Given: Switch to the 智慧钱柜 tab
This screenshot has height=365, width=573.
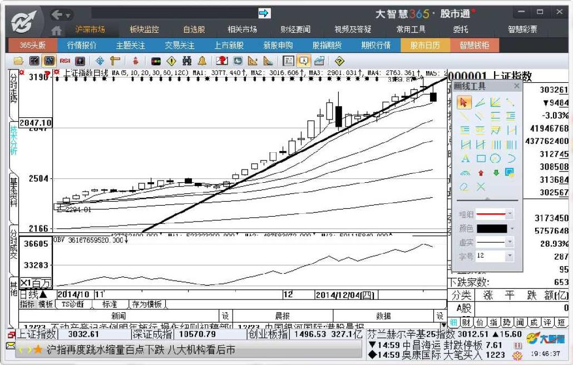Looking at the screenshot, I should coord(475,45).
